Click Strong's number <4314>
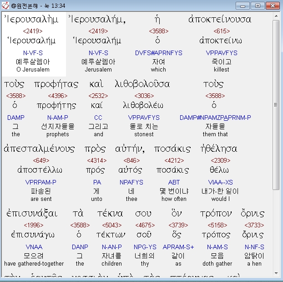Viewport: 283px width, 282px height. point(97,160)
